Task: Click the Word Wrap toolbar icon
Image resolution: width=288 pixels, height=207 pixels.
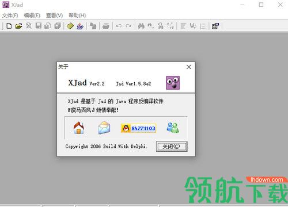Action: click(x=193, y=26)
